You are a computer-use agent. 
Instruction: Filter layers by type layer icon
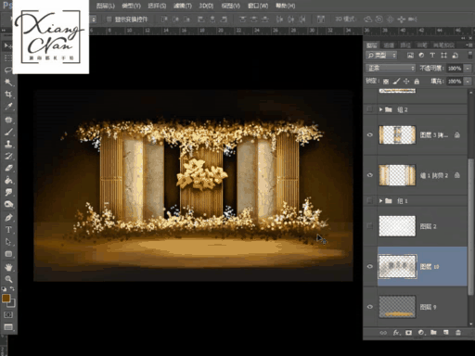click(x=432, y=56)
